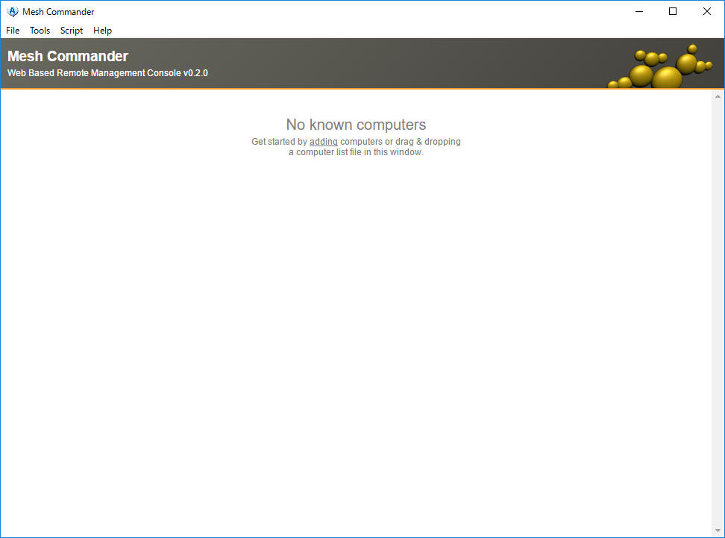Follow the "adding" computers link
The width and height of the screenshot is (725, 538).
pos(324,142)
